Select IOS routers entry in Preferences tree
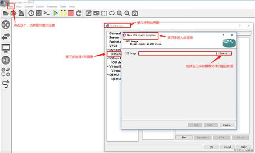 tap(116, 54)
